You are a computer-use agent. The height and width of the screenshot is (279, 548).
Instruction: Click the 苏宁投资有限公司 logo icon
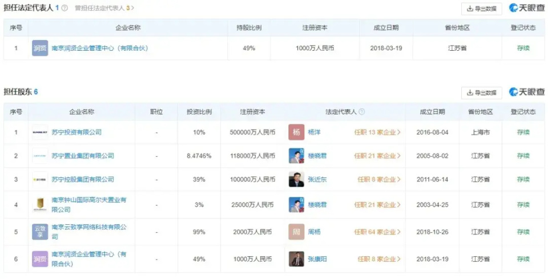[40, 132]
